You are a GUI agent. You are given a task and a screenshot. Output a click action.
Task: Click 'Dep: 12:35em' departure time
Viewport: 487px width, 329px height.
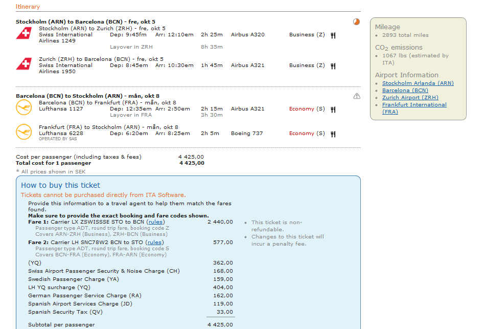(x=131, y=109)
